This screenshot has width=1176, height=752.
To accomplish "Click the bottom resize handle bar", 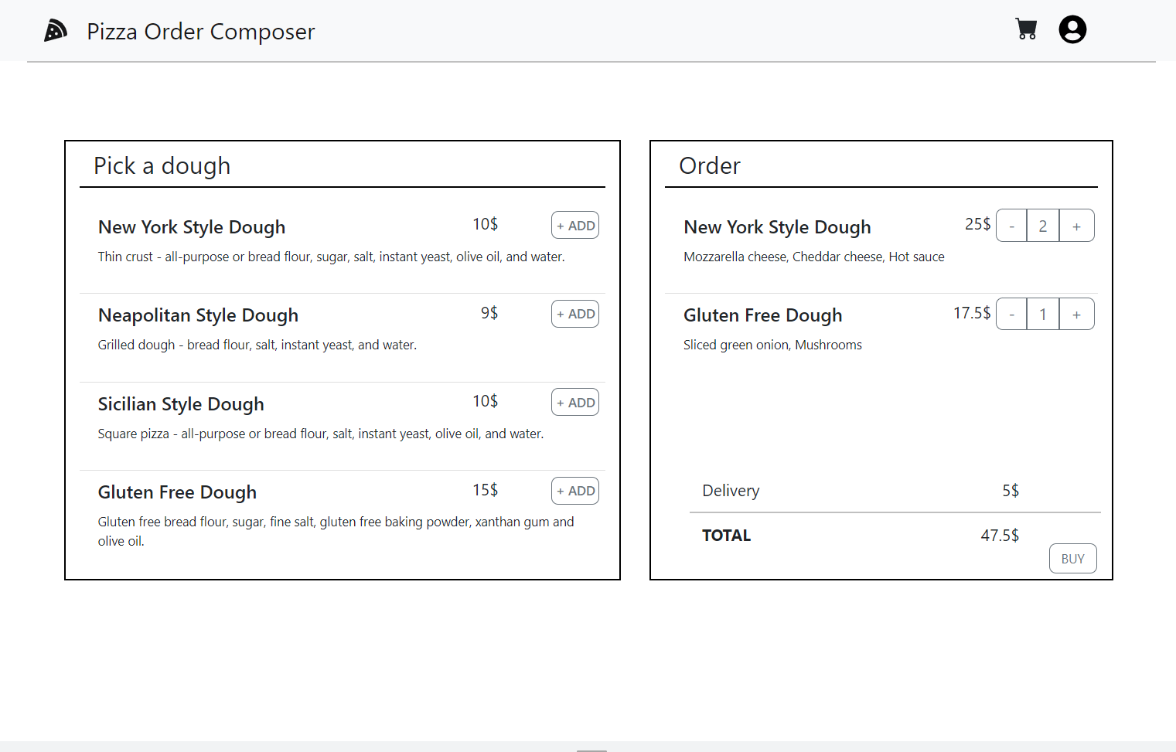I will [591, 750].
